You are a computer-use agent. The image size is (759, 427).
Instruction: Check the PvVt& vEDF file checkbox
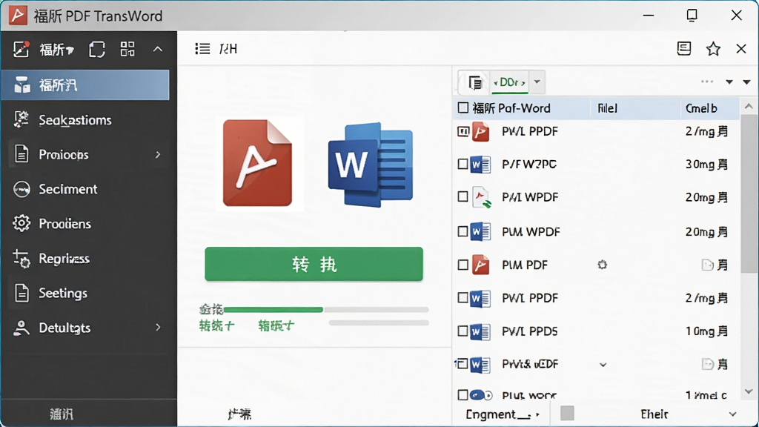(x=463, y=363)
